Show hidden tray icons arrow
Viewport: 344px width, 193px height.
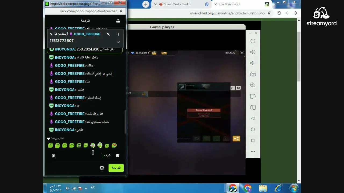(x=86, y=188)
